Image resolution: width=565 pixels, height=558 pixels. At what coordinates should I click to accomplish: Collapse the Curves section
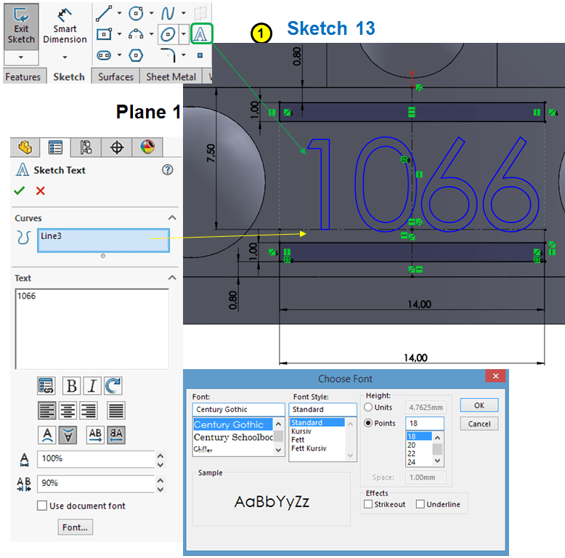point(172,218)
